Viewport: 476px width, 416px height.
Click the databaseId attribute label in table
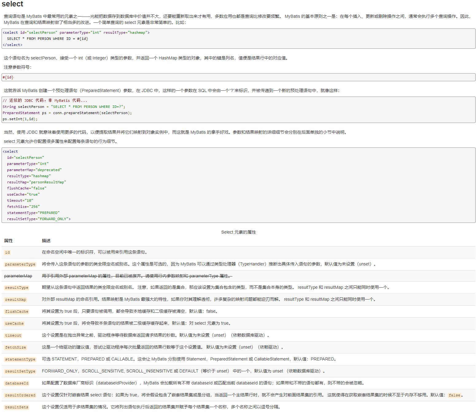pyautogui.click(x=17, y=383)
